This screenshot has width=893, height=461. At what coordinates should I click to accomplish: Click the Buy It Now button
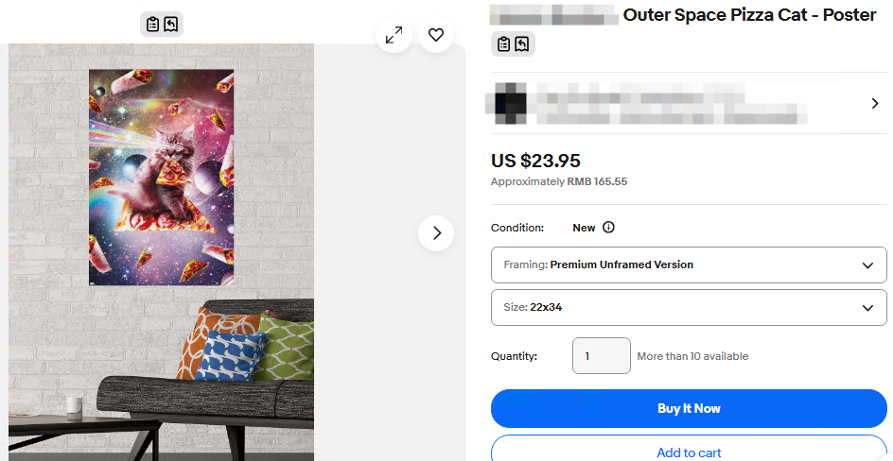coord(689,409)
